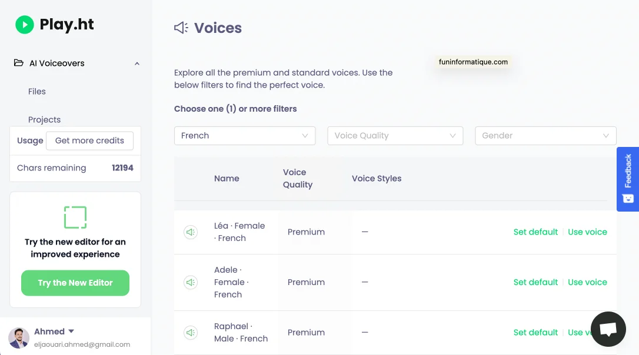Play the Léa voice preview speaker icon
639x355 pixels.
[x=190, y=232]
